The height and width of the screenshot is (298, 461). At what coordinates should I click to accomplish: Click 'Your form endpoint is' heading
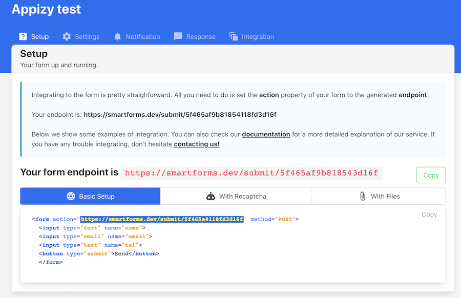[69, 172]
